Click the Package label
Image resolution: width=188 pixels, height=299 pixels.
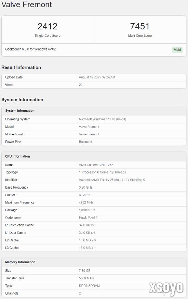pos(11,210)
